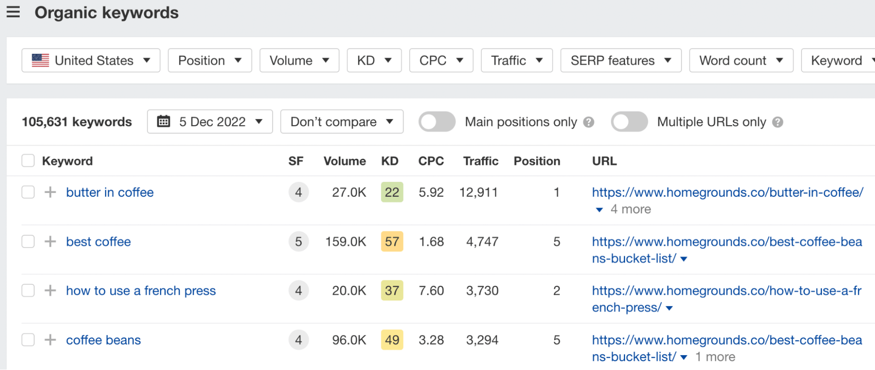The width and height of the screenshot is (875, 370).
Task: Expand how to use a french press row
Action: click(x=50, y=290)
